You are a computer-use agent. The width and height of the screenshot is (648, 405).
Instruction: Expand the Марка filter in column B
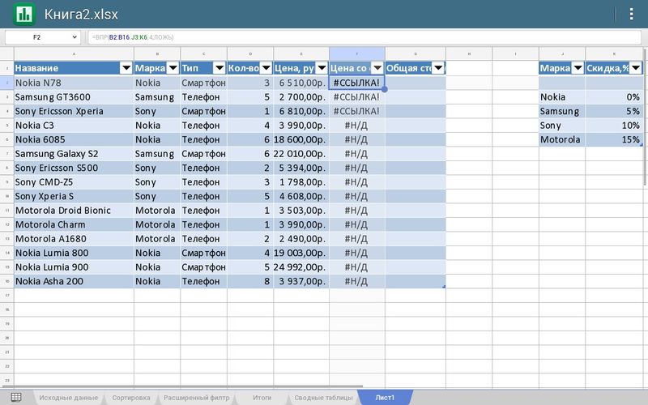[x=172, y=68]
